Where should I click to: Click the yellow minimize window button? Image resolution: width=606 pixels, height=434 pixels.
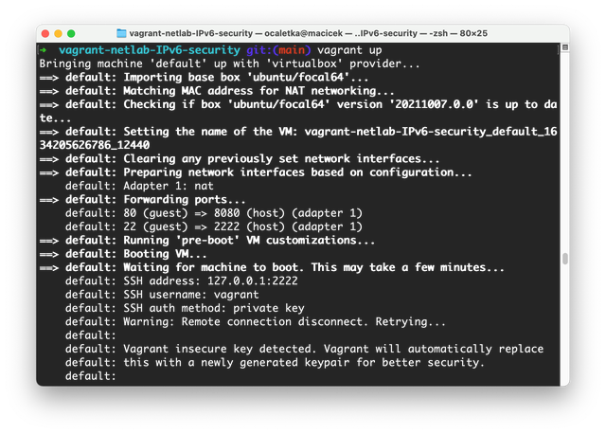click(x=58, y=34)
